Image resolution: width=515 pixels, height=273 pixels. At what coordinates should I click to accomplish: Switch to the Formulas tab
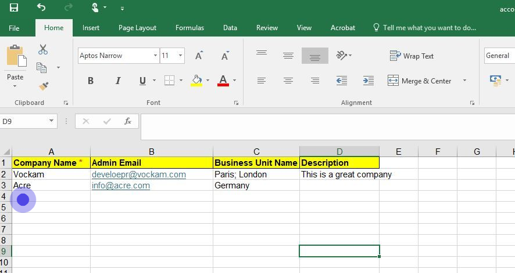189,28
